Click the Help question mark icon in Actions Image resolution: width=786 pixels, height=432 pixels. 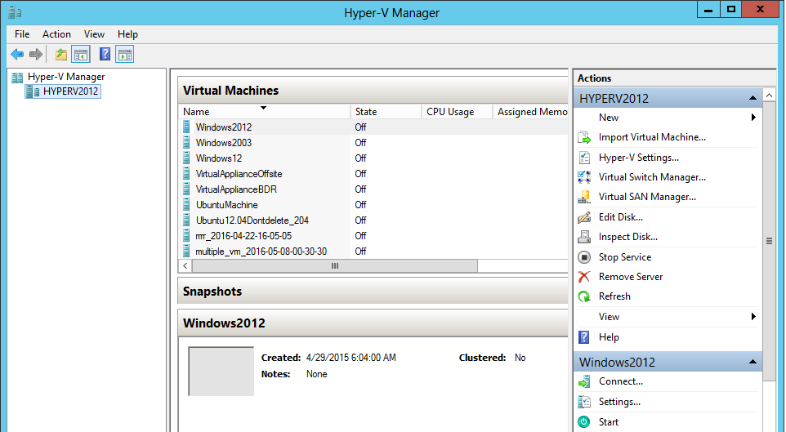tap(584, 337)
